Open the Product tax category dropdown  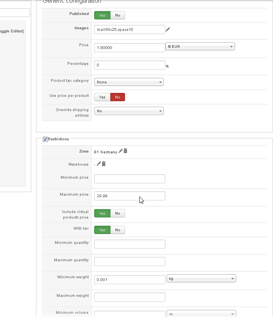[x=129, y=82]
